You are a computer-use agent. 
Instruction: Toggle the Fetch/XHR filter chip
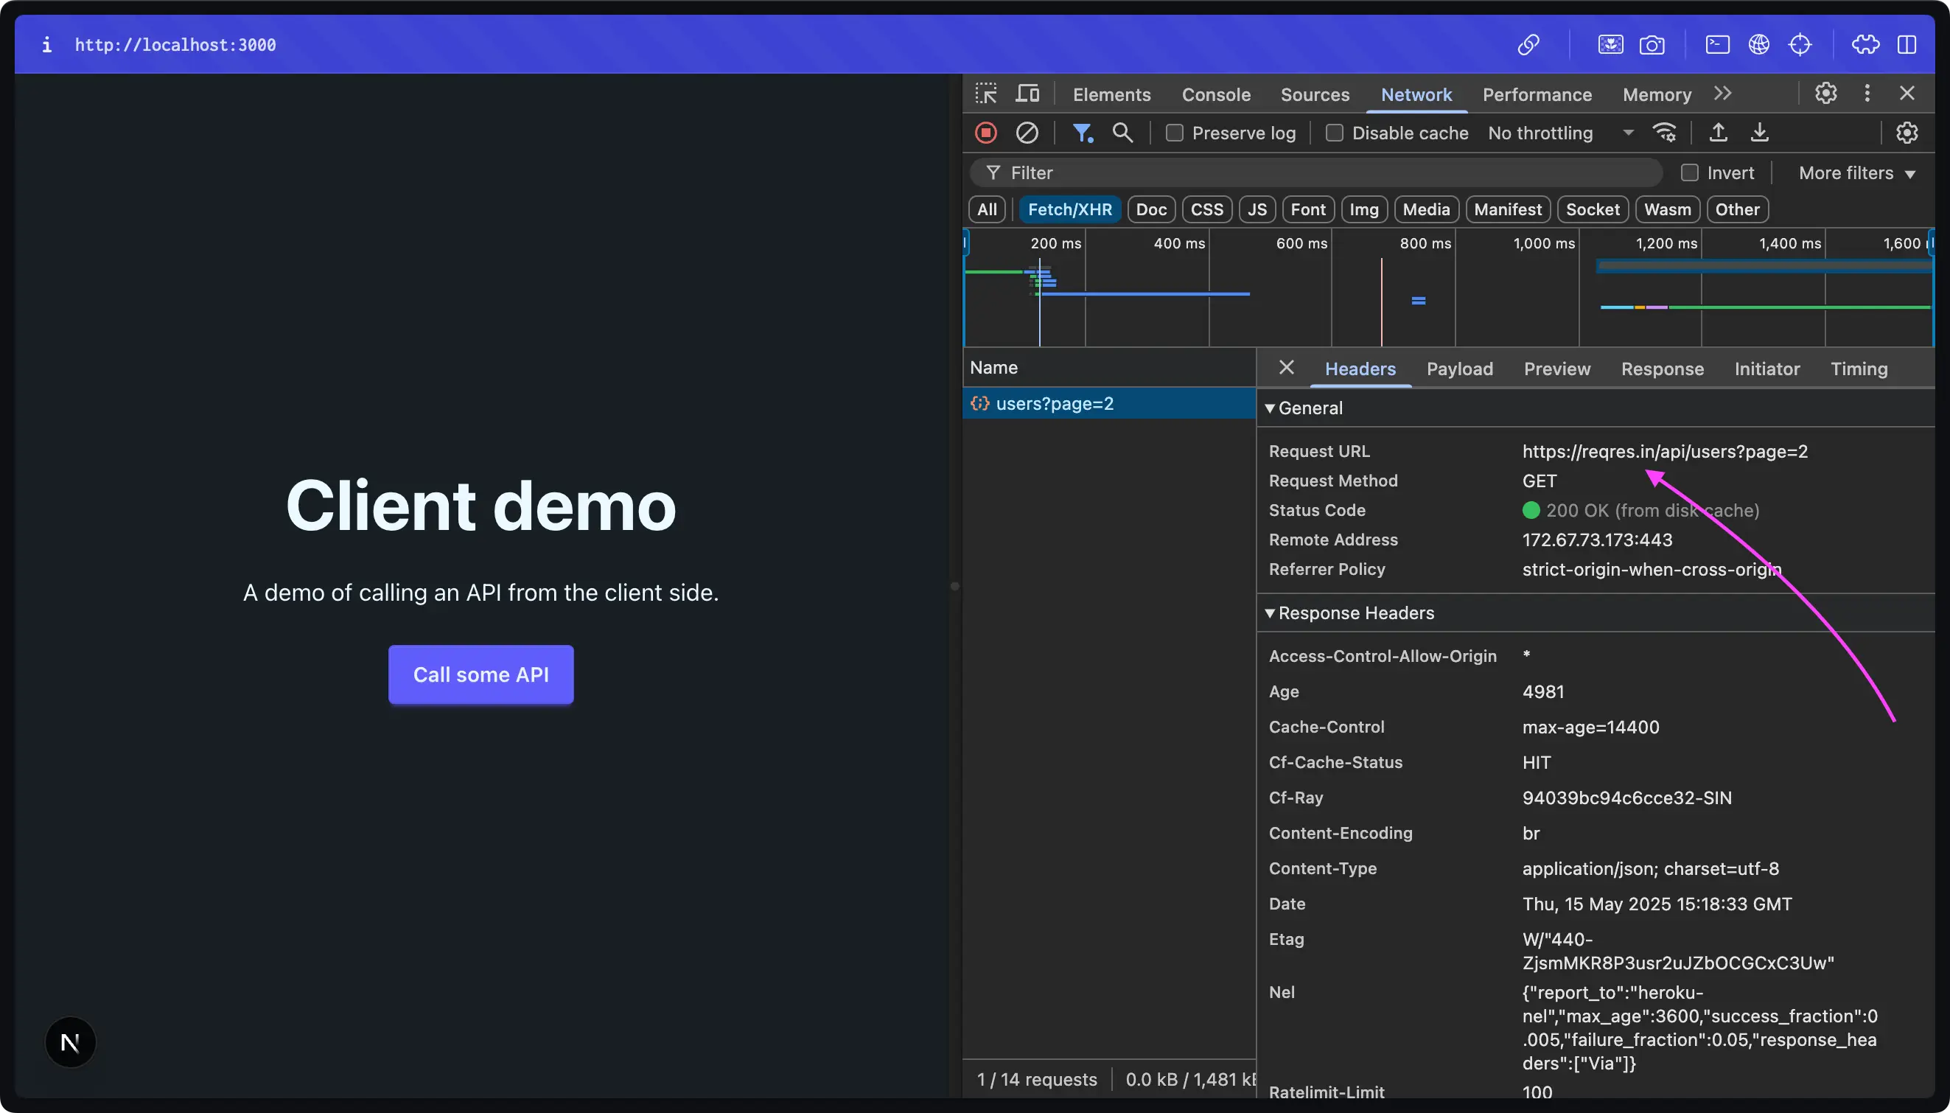[1070, 209]
